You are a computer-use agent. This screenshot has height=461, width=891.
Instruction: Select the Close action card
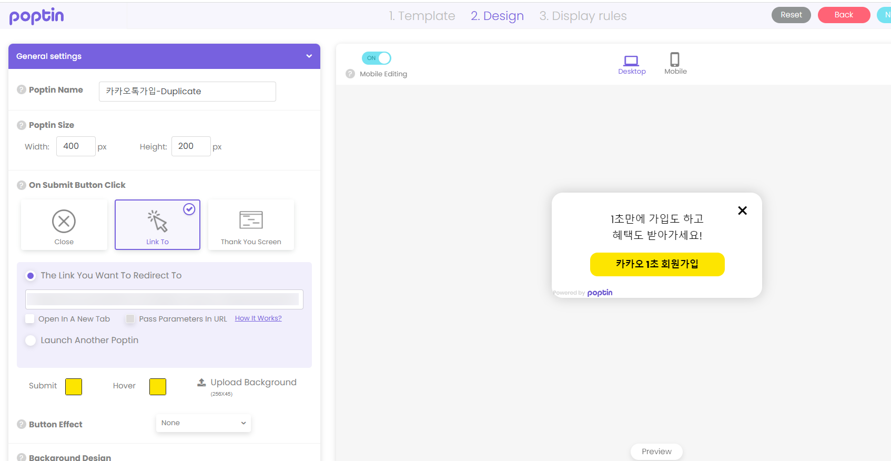tap(64, 225)
